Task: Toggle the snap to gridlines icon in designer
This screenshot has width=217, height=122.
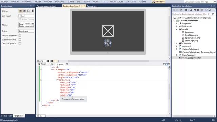Action: [x=52, y=61]
